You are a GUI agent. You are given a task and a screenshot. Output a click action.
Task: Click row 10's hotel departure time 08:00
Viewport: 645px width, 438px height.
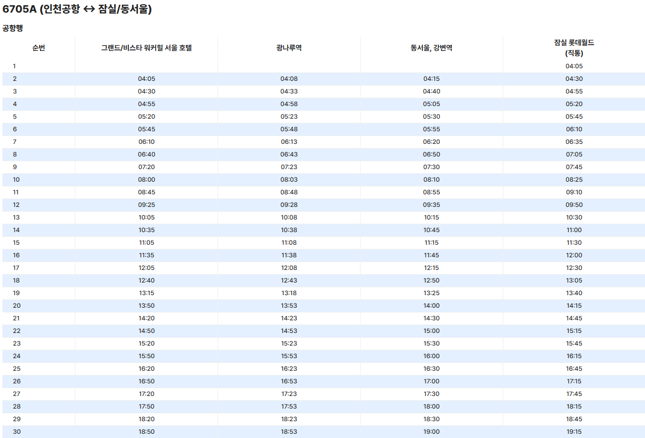[x=147, y=180]
